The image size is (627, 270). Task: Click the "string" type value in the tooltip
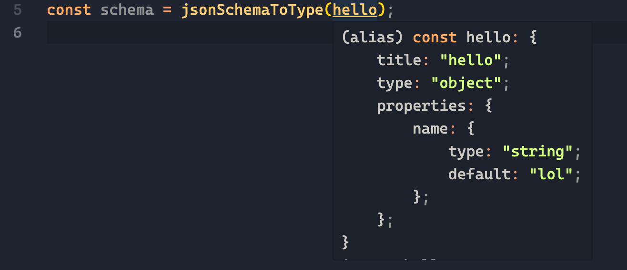point(538,152)
